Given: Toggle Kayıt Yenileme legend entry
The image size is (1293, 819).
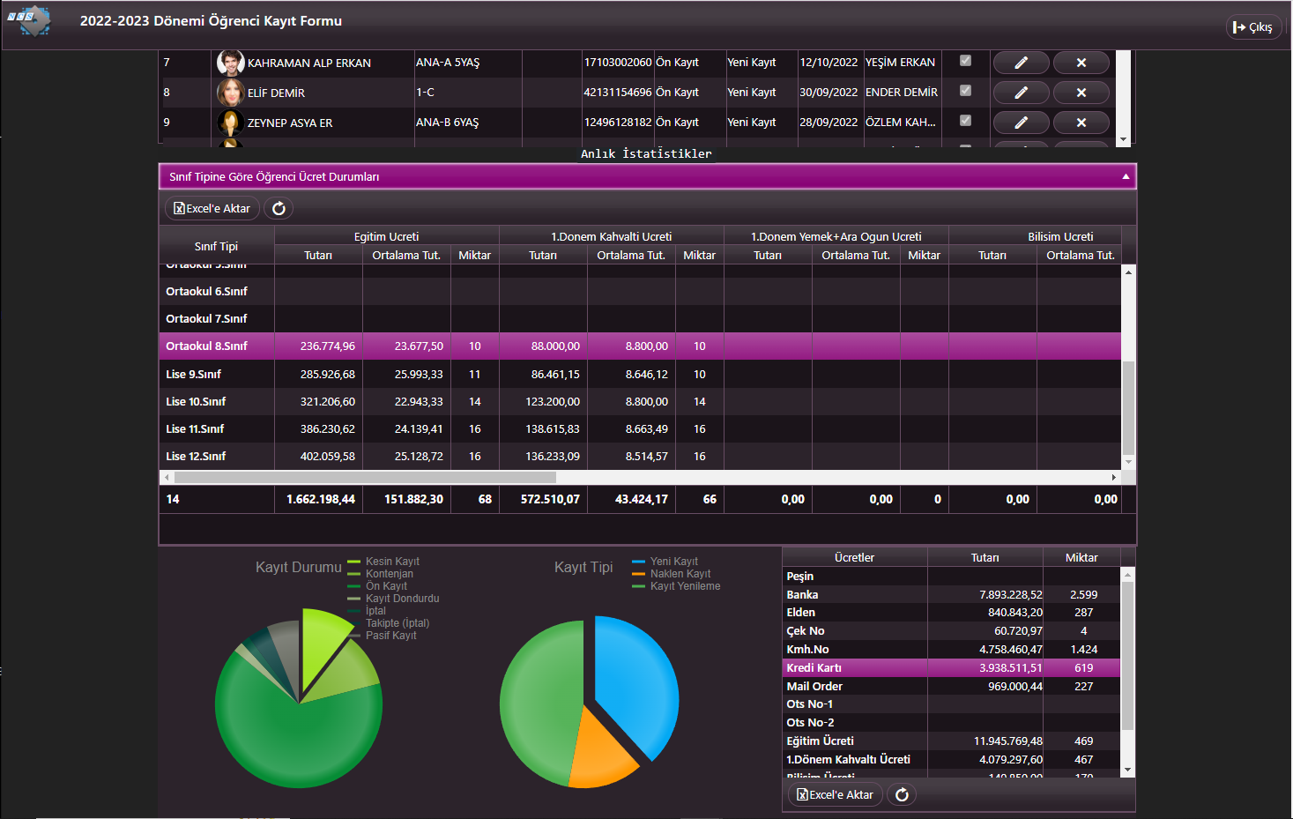Looking at the screenshot, I should (x=676, y=586).
